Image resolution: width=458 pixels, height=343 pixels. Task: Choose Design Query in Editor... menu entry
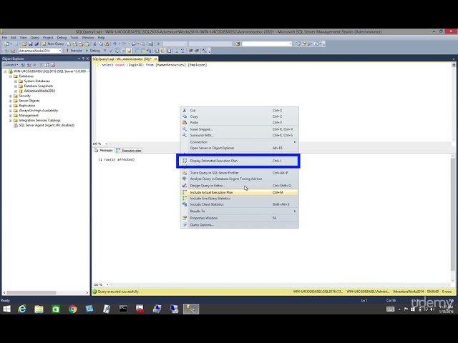click(240, 186)
